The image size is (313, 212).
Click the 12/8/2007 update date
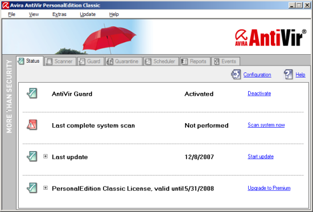coord(199,157)
